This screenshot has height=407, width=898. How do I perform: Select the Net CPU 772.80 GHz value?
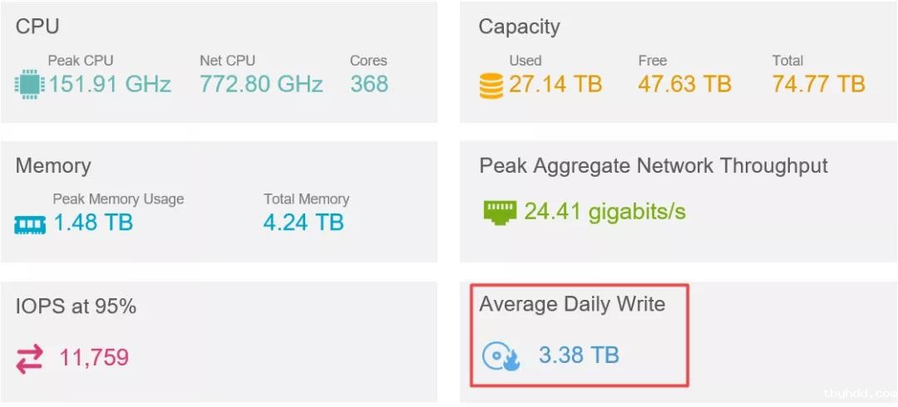(x=261, y=84)
